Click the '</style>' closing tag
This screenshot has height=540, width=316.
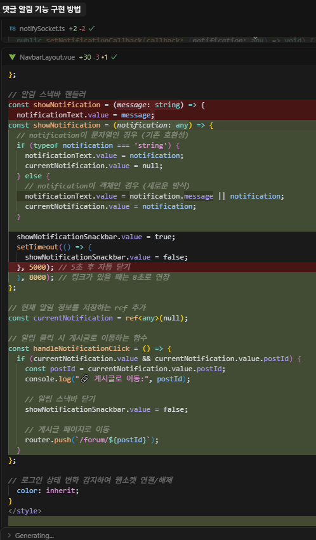[25, 511]
